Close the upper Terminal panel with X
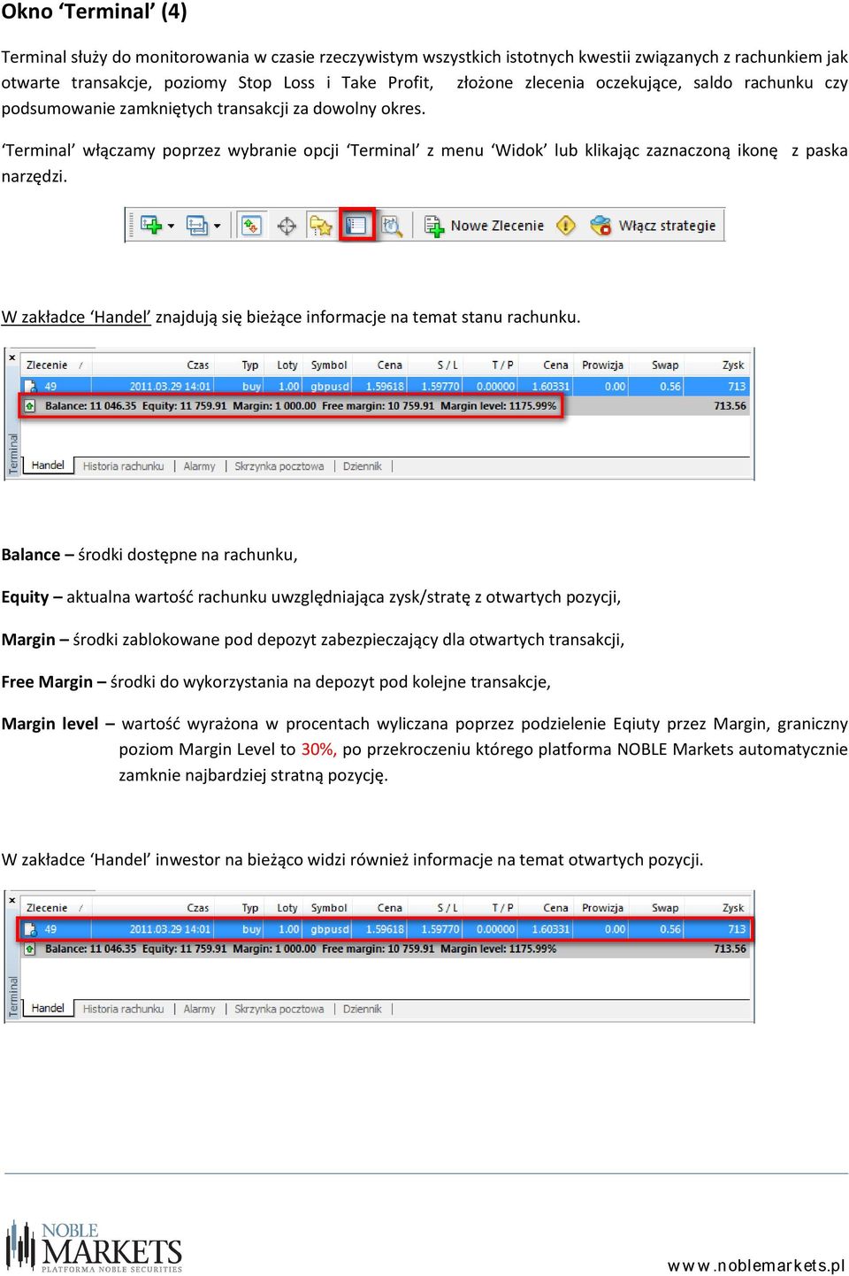The width and height of the screenshot is (849, 1276). point(12,357)
